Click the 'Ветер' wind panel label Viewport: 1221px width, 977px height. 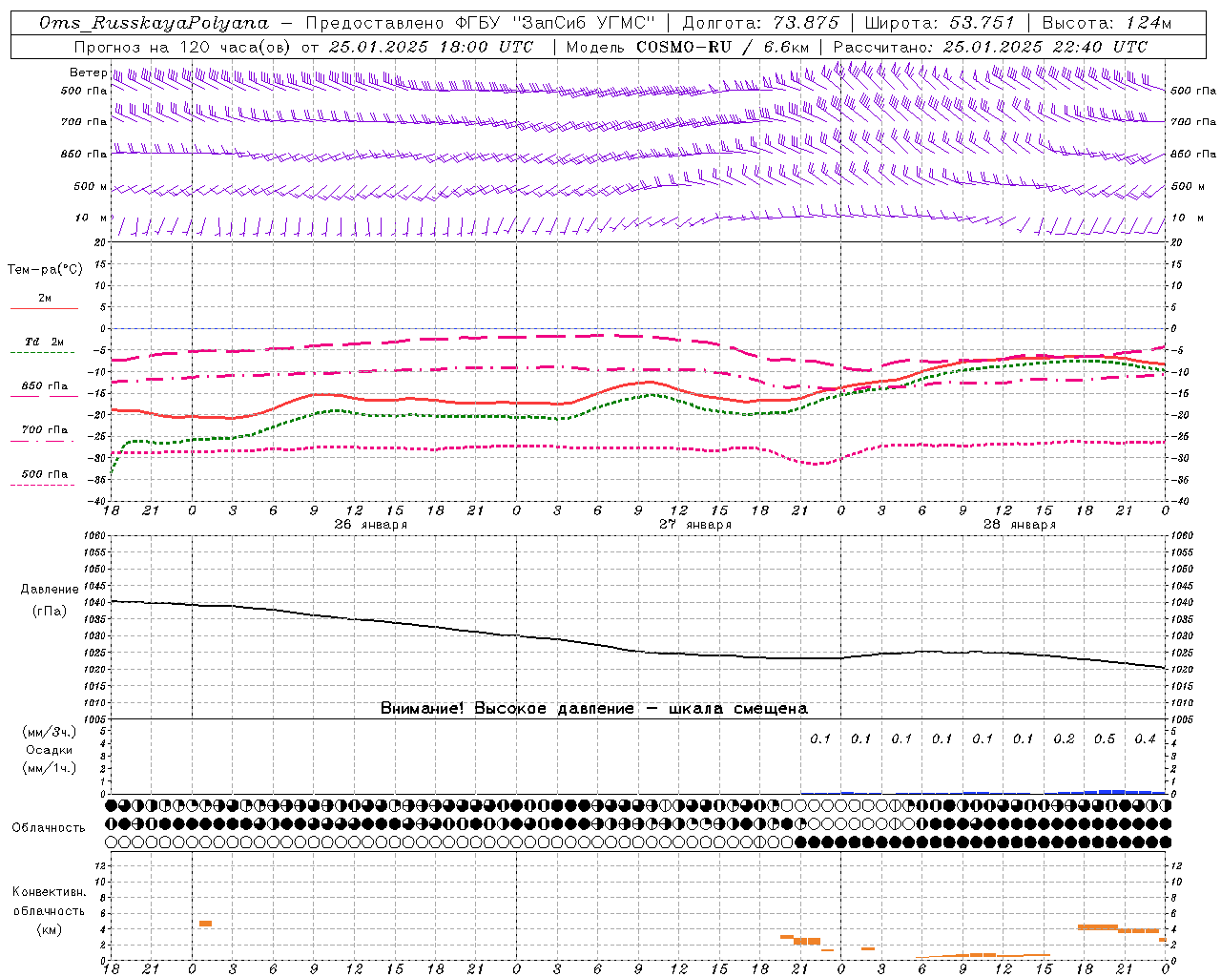point(88,73)
